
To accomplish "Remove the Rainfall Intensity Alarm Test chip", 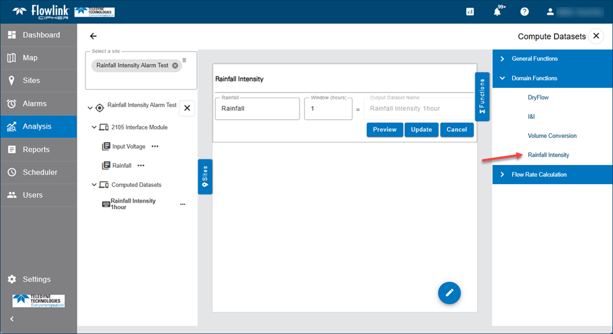I will pyautogui.click(x=175, y=66).
